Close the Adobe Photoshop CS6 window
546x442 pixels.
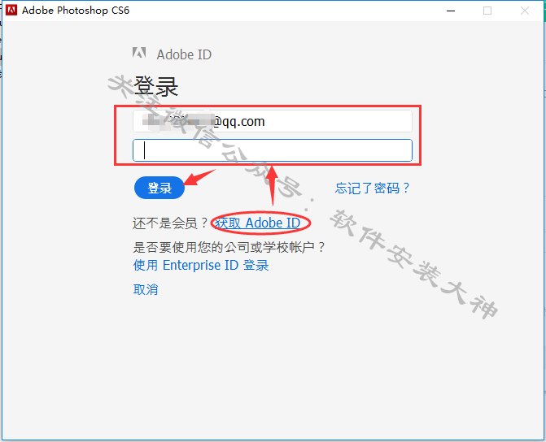click(x=524, y=11)
